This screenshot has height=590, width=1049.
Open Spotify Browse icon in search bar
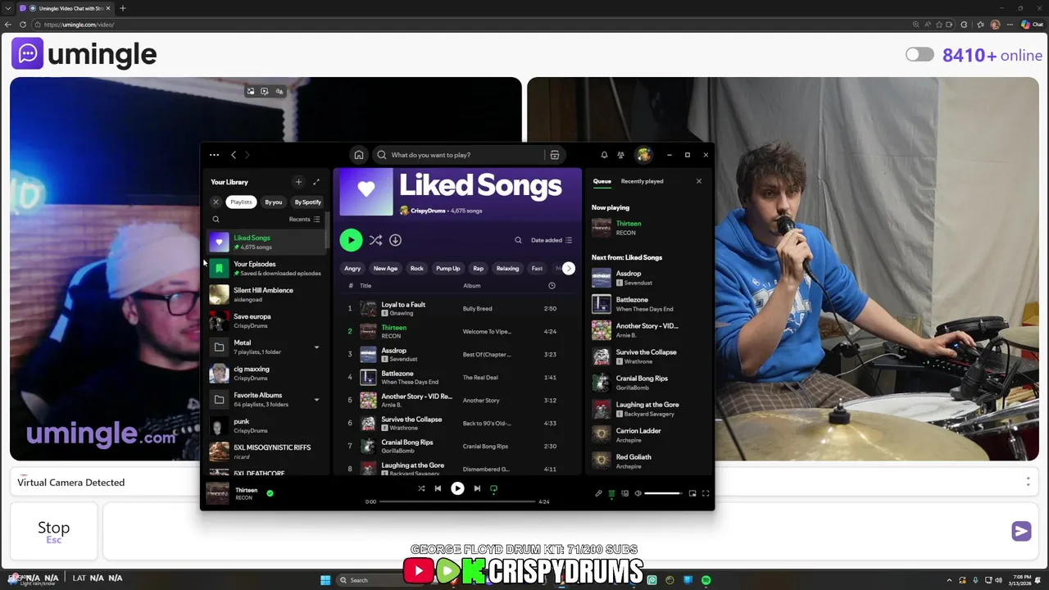point(555,155)
